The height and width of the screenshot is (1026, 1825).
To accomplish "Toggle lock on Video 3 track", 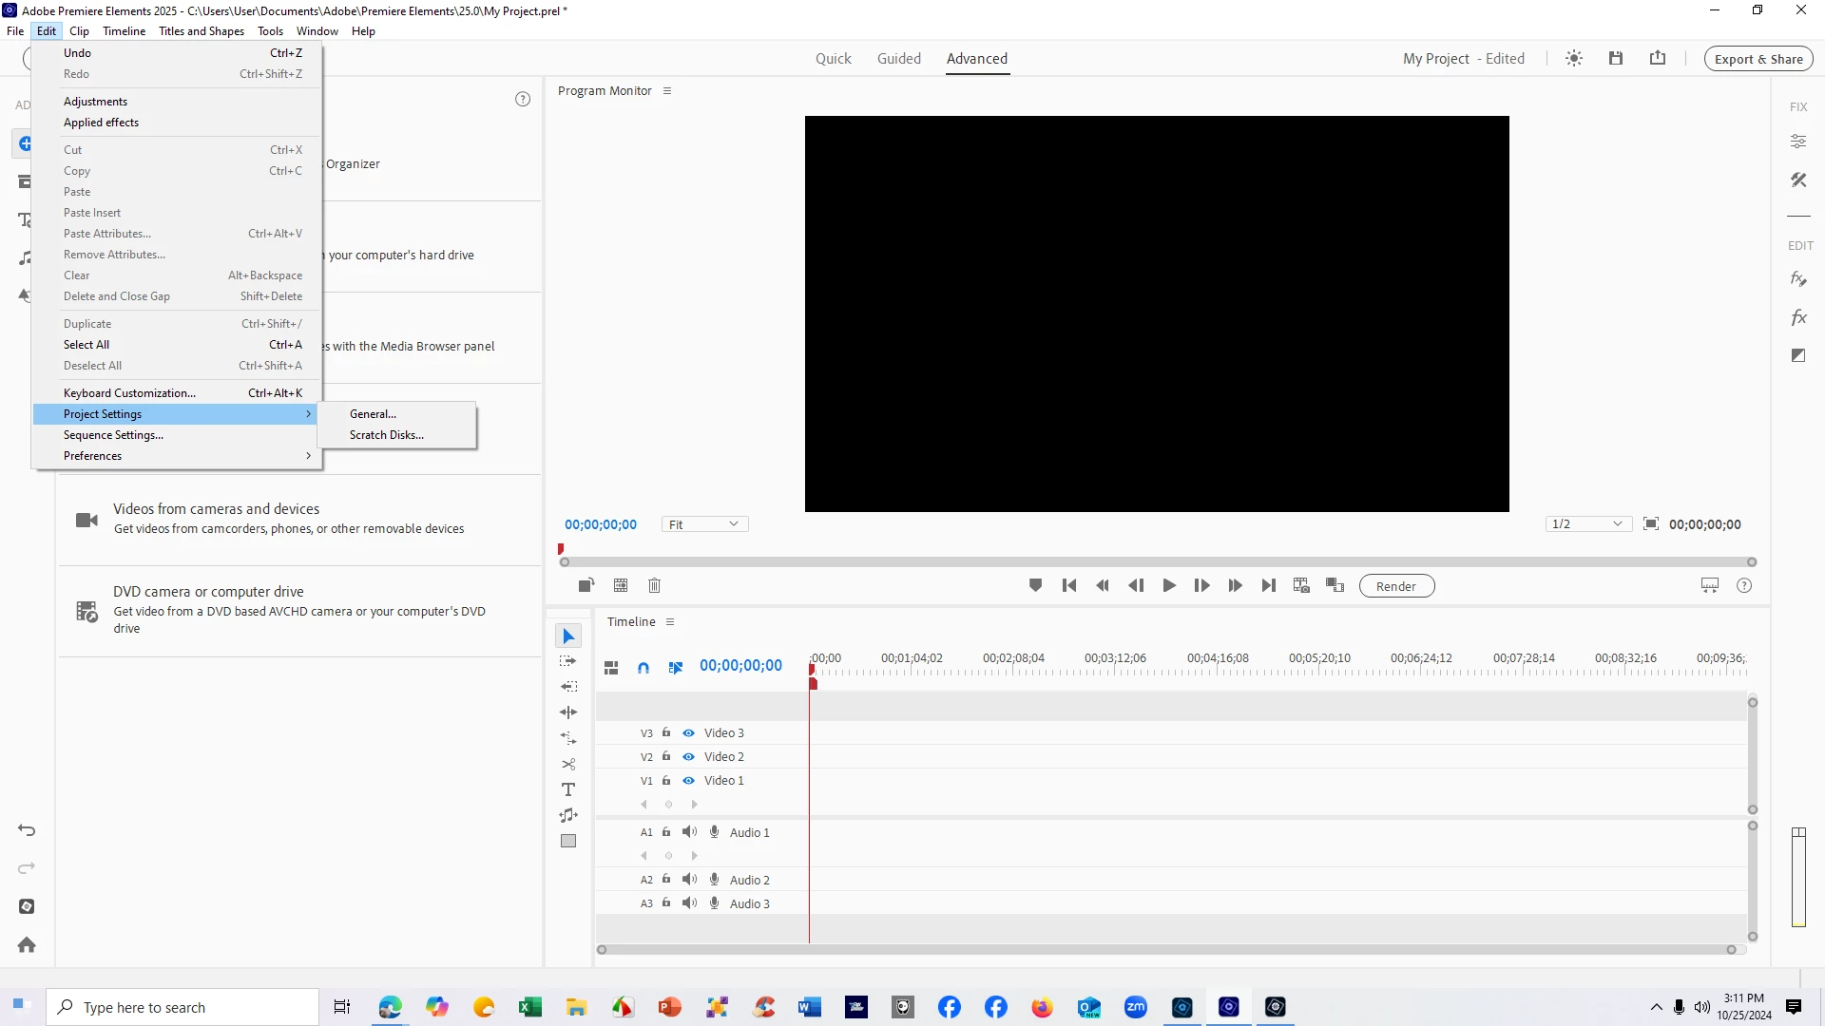I will pyautogui.click(x=666, y=732).
